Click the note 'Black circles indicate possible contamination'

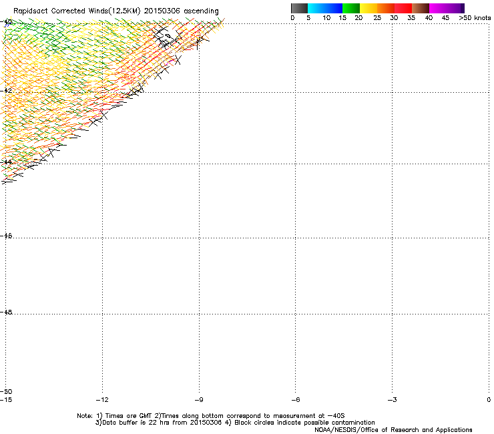tap(304, 423)
